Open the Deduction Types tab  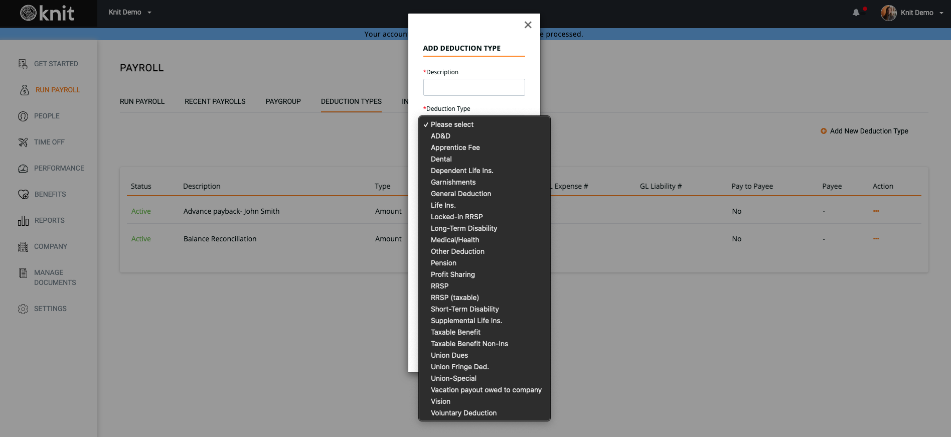[x=351, y=101]
